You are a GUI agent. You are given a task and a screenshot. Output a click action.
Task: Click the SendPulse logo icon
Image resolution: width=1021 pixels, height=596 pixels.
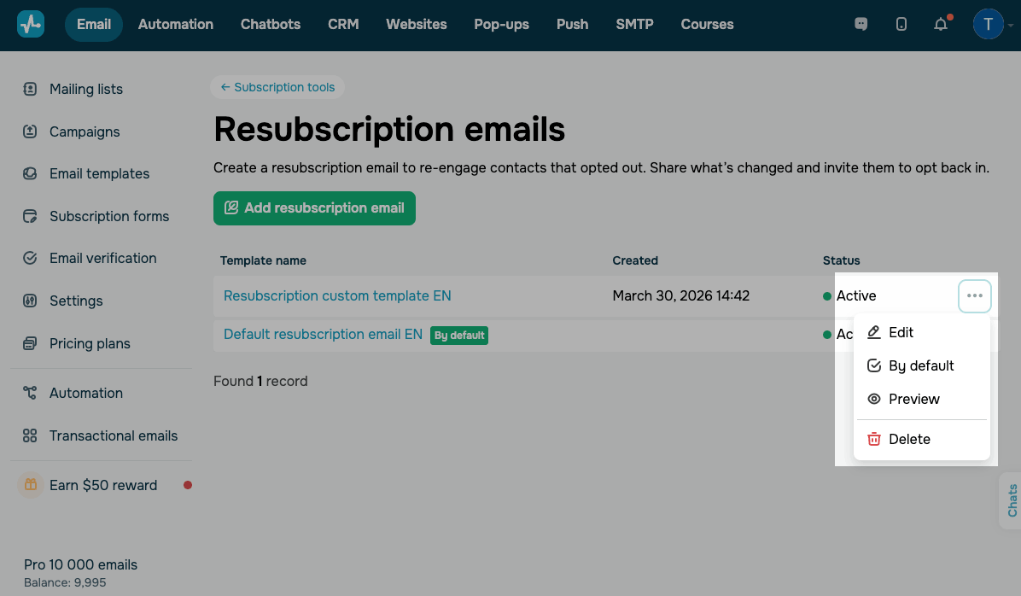(31, 24)
